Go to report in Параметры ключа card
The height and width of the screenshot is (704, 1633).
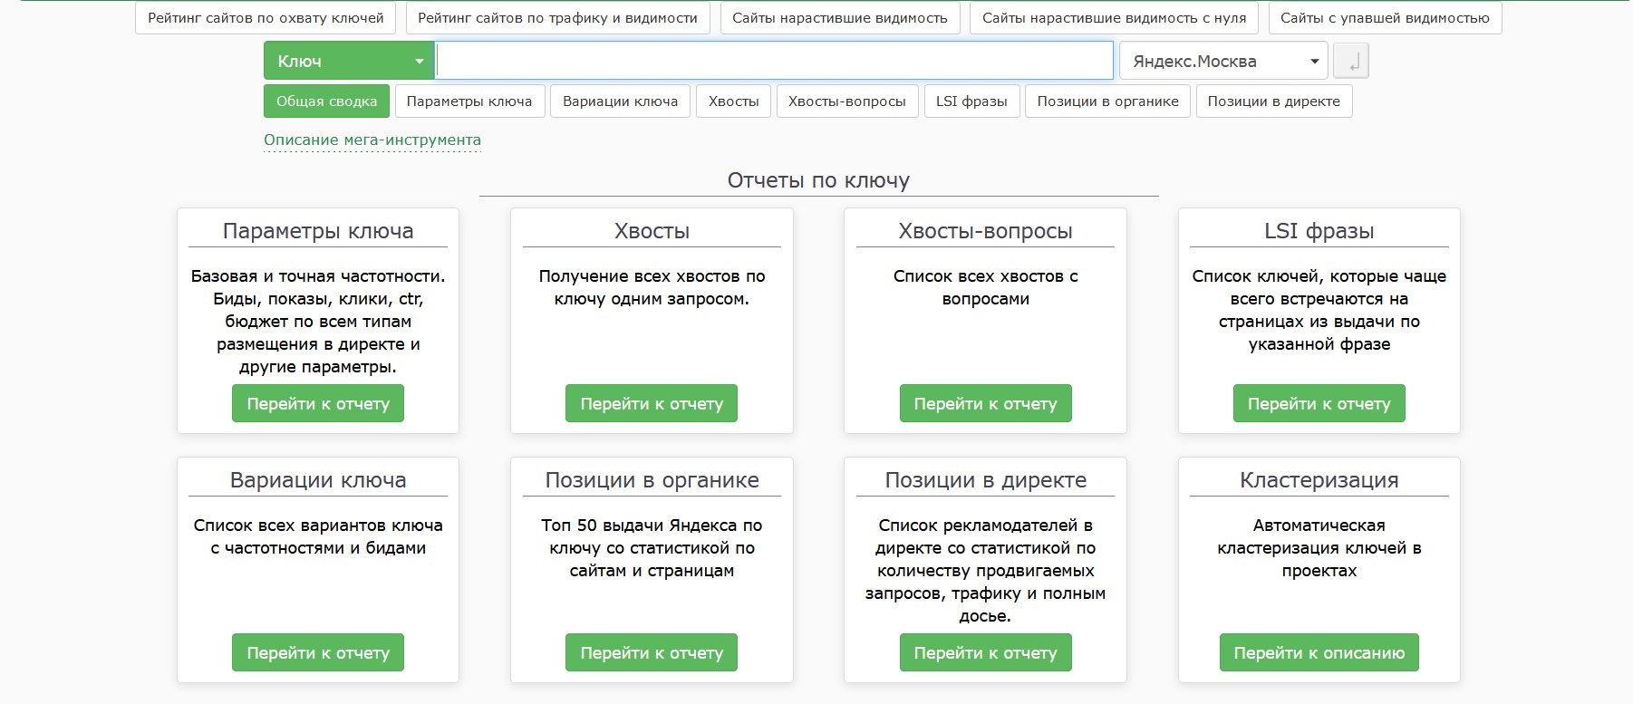[318, 404]
